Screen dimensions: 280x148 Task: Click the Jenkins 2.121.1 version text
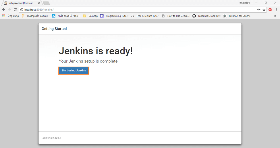point(52,138)
